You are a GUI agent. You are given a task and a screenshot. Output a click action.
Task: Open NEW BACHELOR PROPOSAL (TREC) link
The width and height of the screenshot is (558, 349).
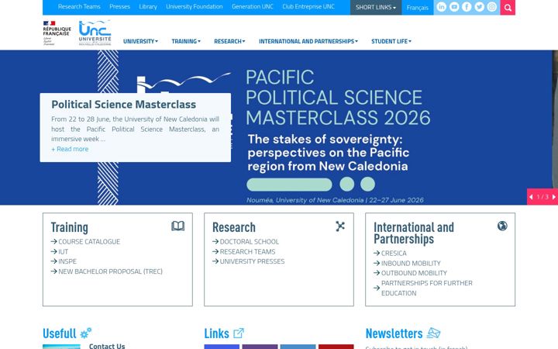(110, 271)
